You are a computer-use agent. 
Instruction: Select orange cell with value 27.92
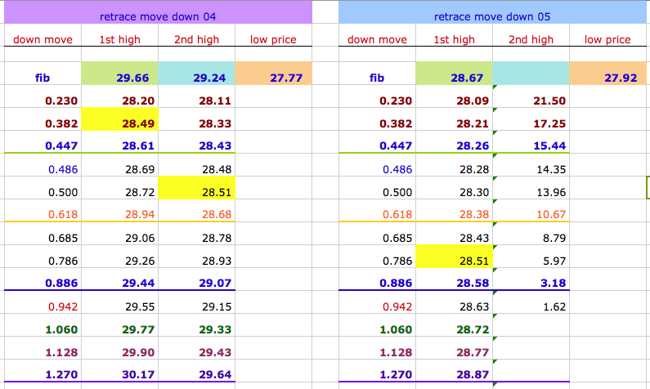point(607,74)
